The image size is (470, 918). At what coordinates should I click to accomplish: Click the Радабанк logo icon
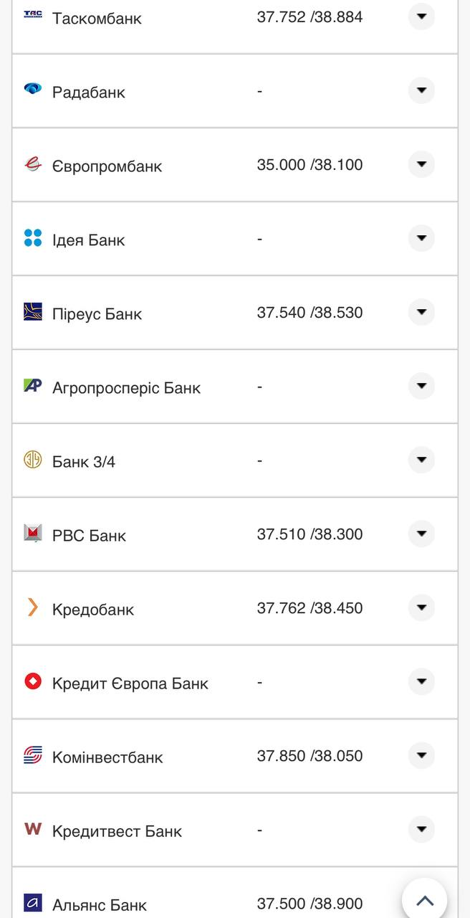coord(33,89)
